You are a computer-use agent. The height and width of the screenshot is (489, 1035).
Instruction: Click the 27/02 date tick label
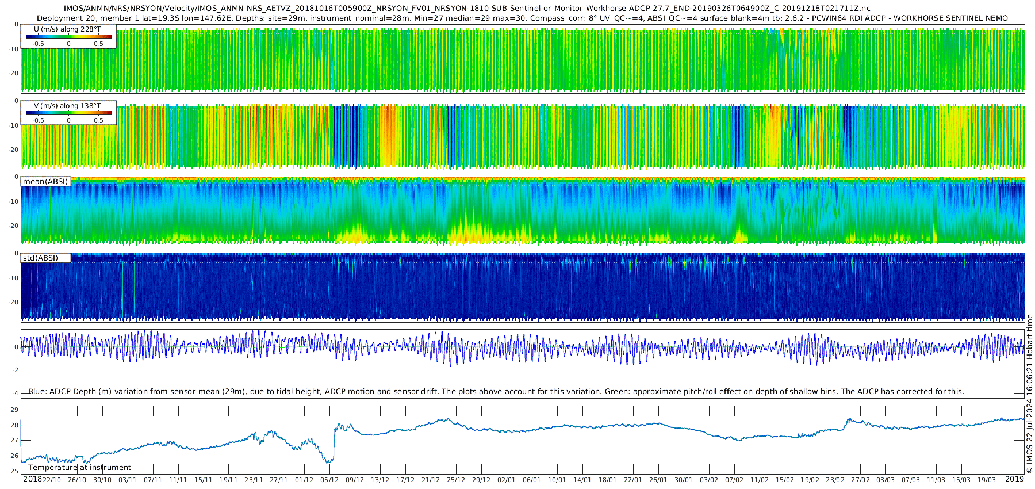coord(860,480)
